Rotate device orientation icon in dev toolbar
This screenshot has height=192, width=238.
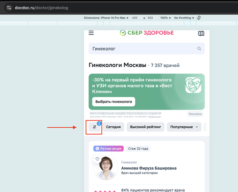coord(199,18)
